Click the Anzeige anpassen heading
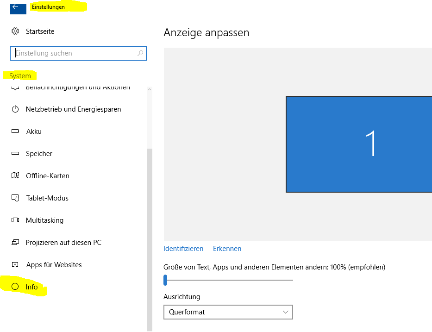Screen dimensions: 432x332 tap(207, 32)
